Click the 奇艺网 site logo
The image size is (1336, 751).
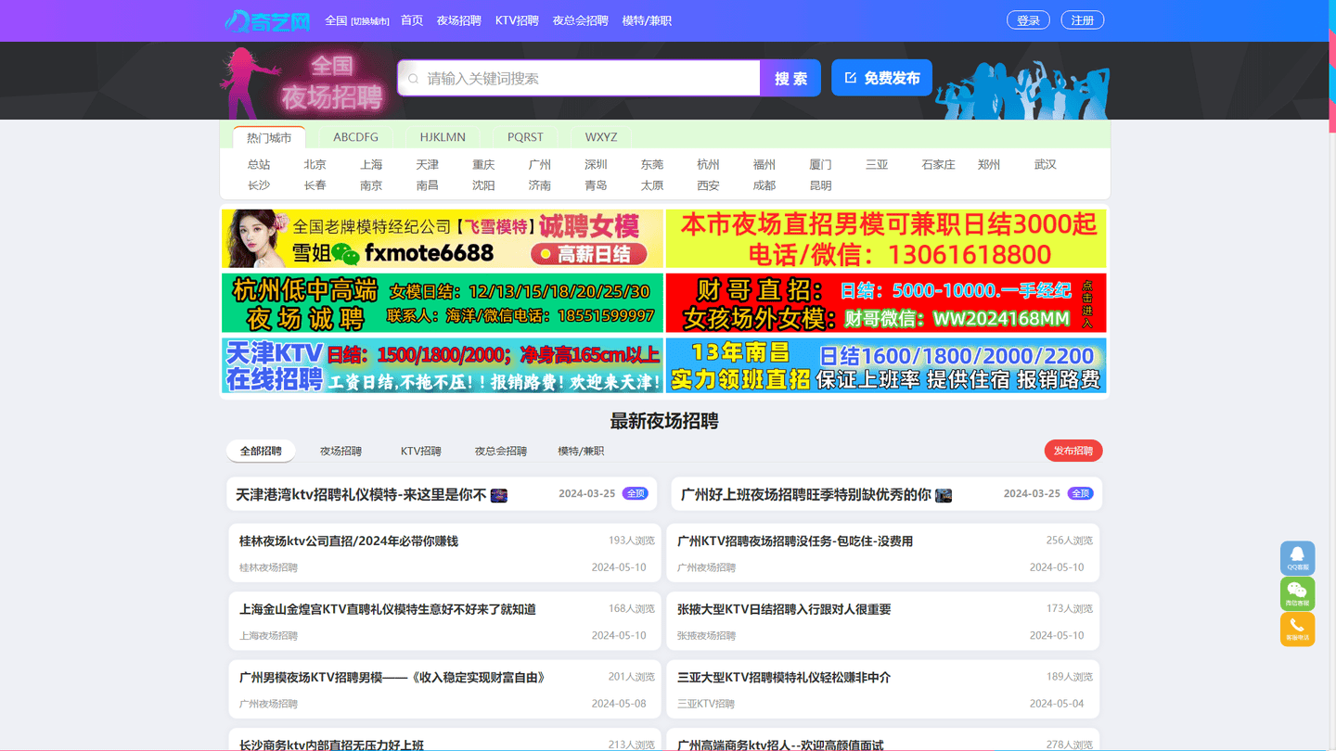267,20
